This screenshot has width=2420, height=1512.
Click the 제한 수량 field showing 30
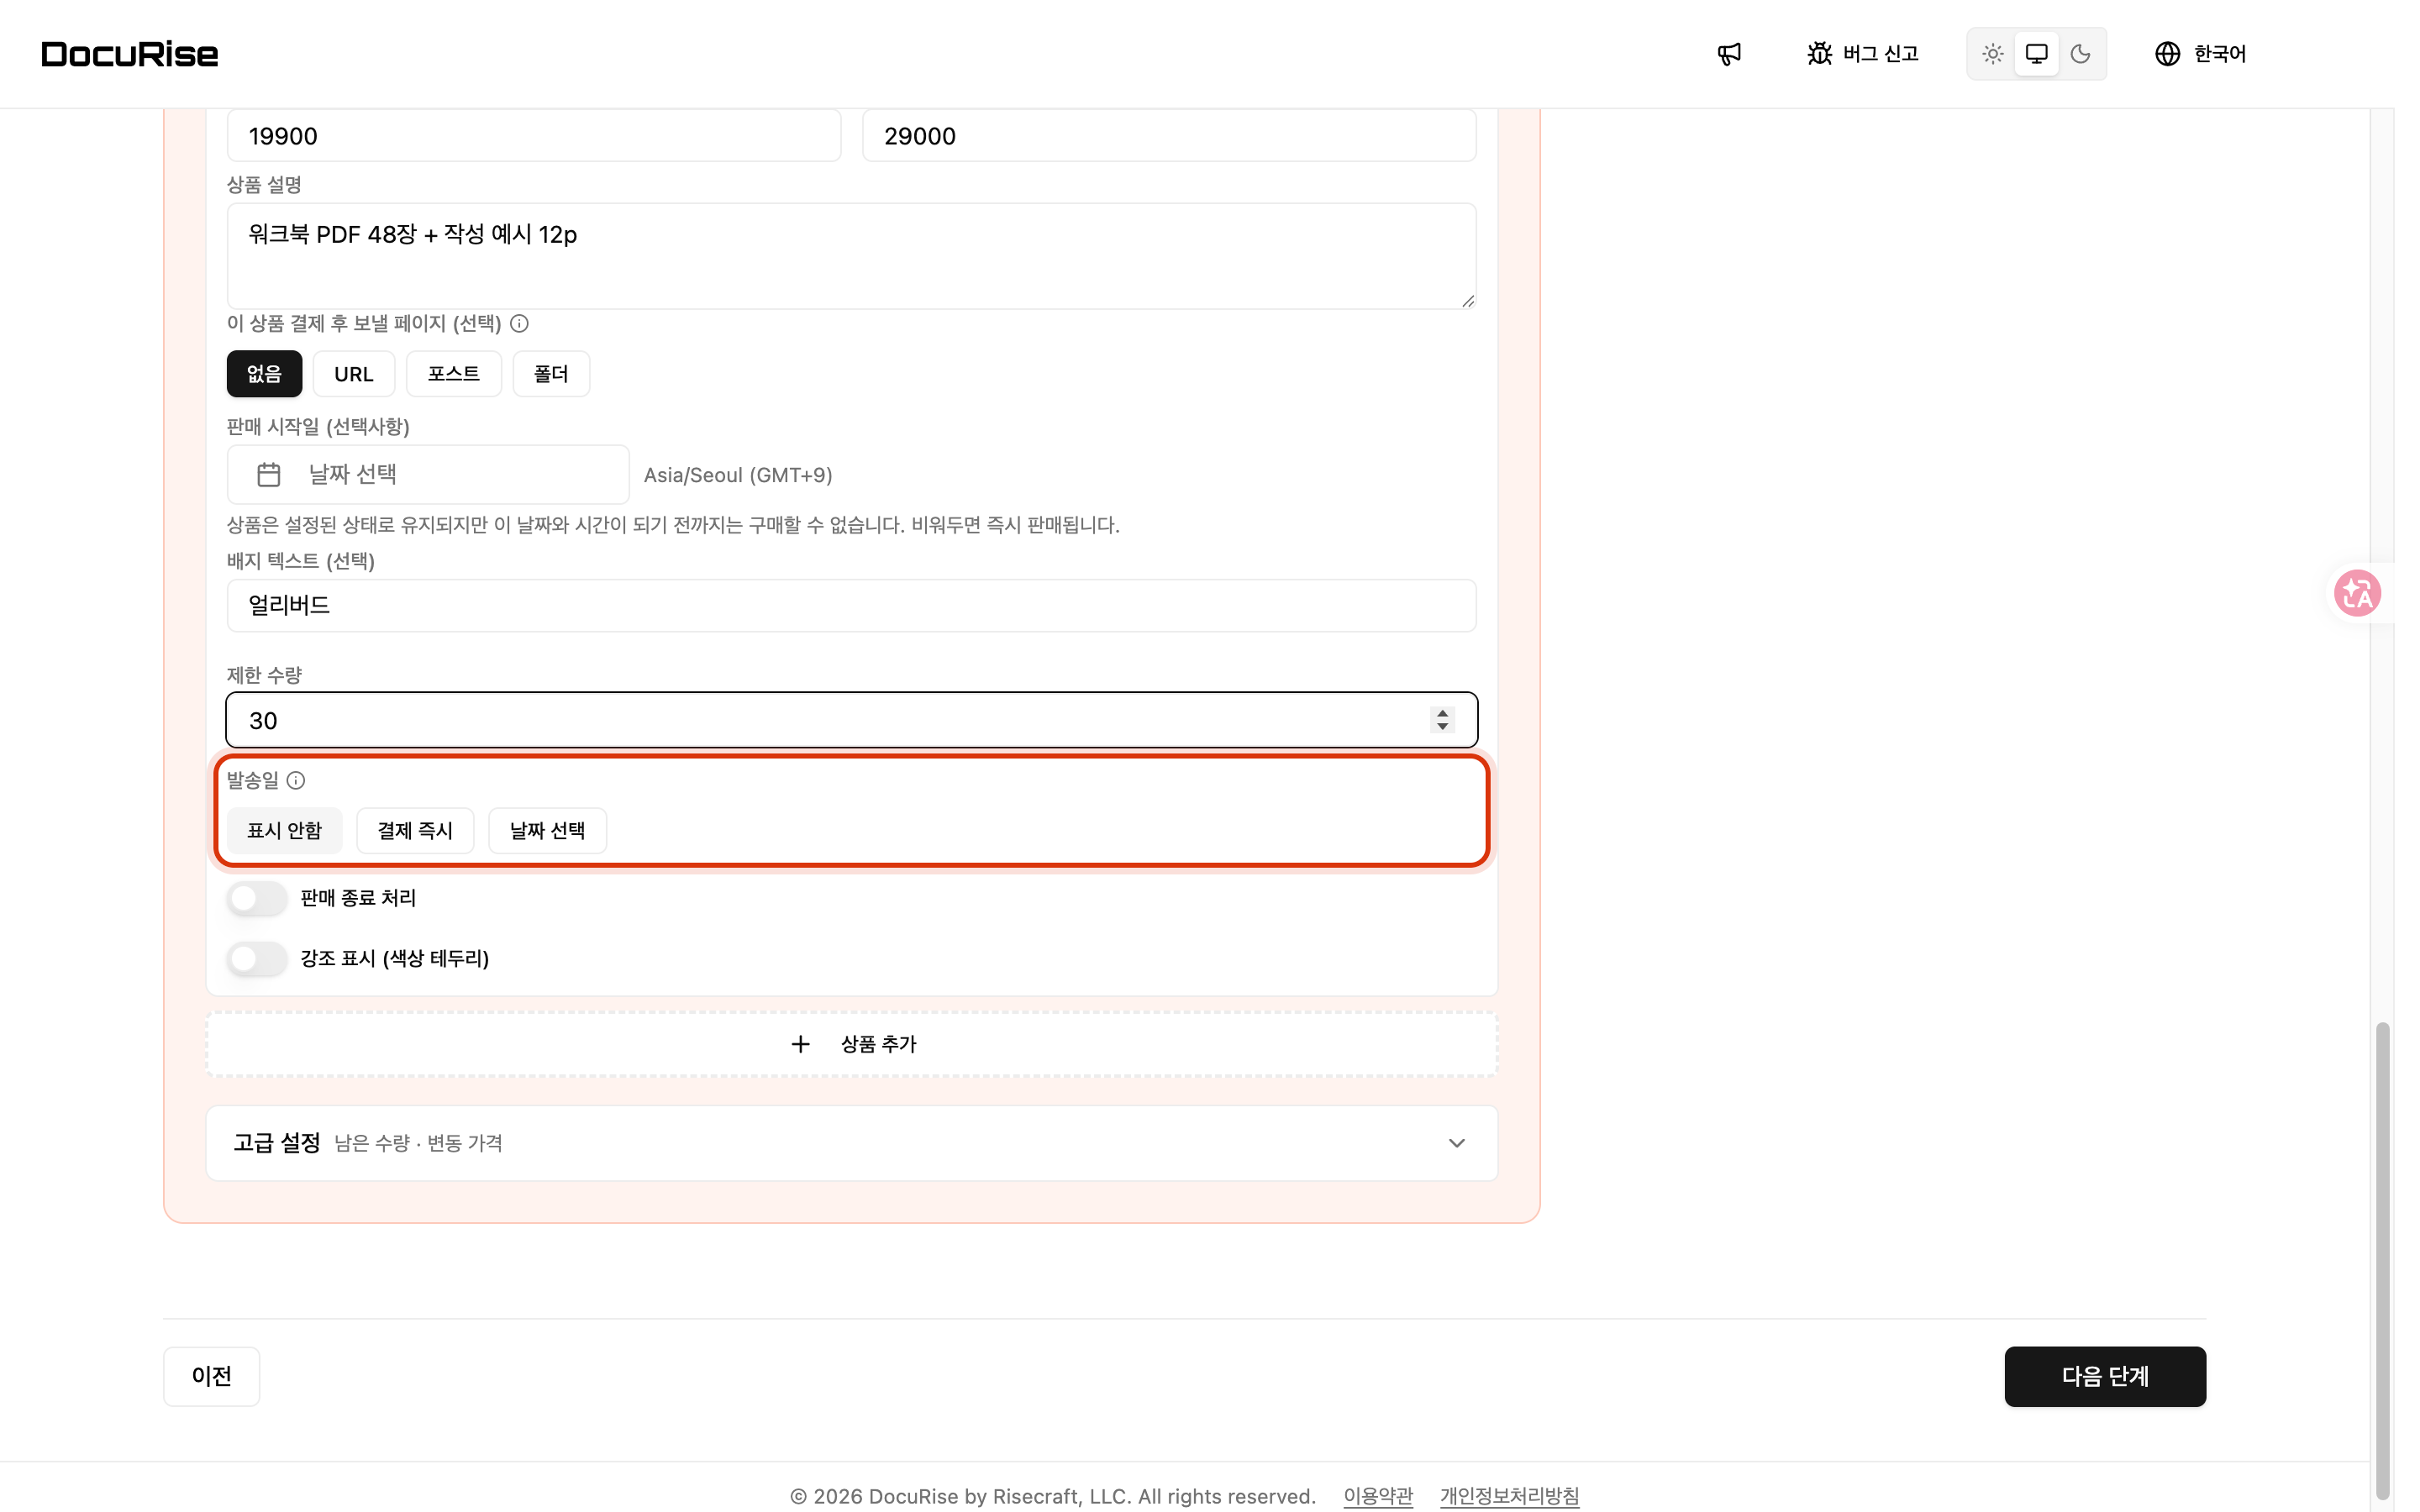click(852, 720)
